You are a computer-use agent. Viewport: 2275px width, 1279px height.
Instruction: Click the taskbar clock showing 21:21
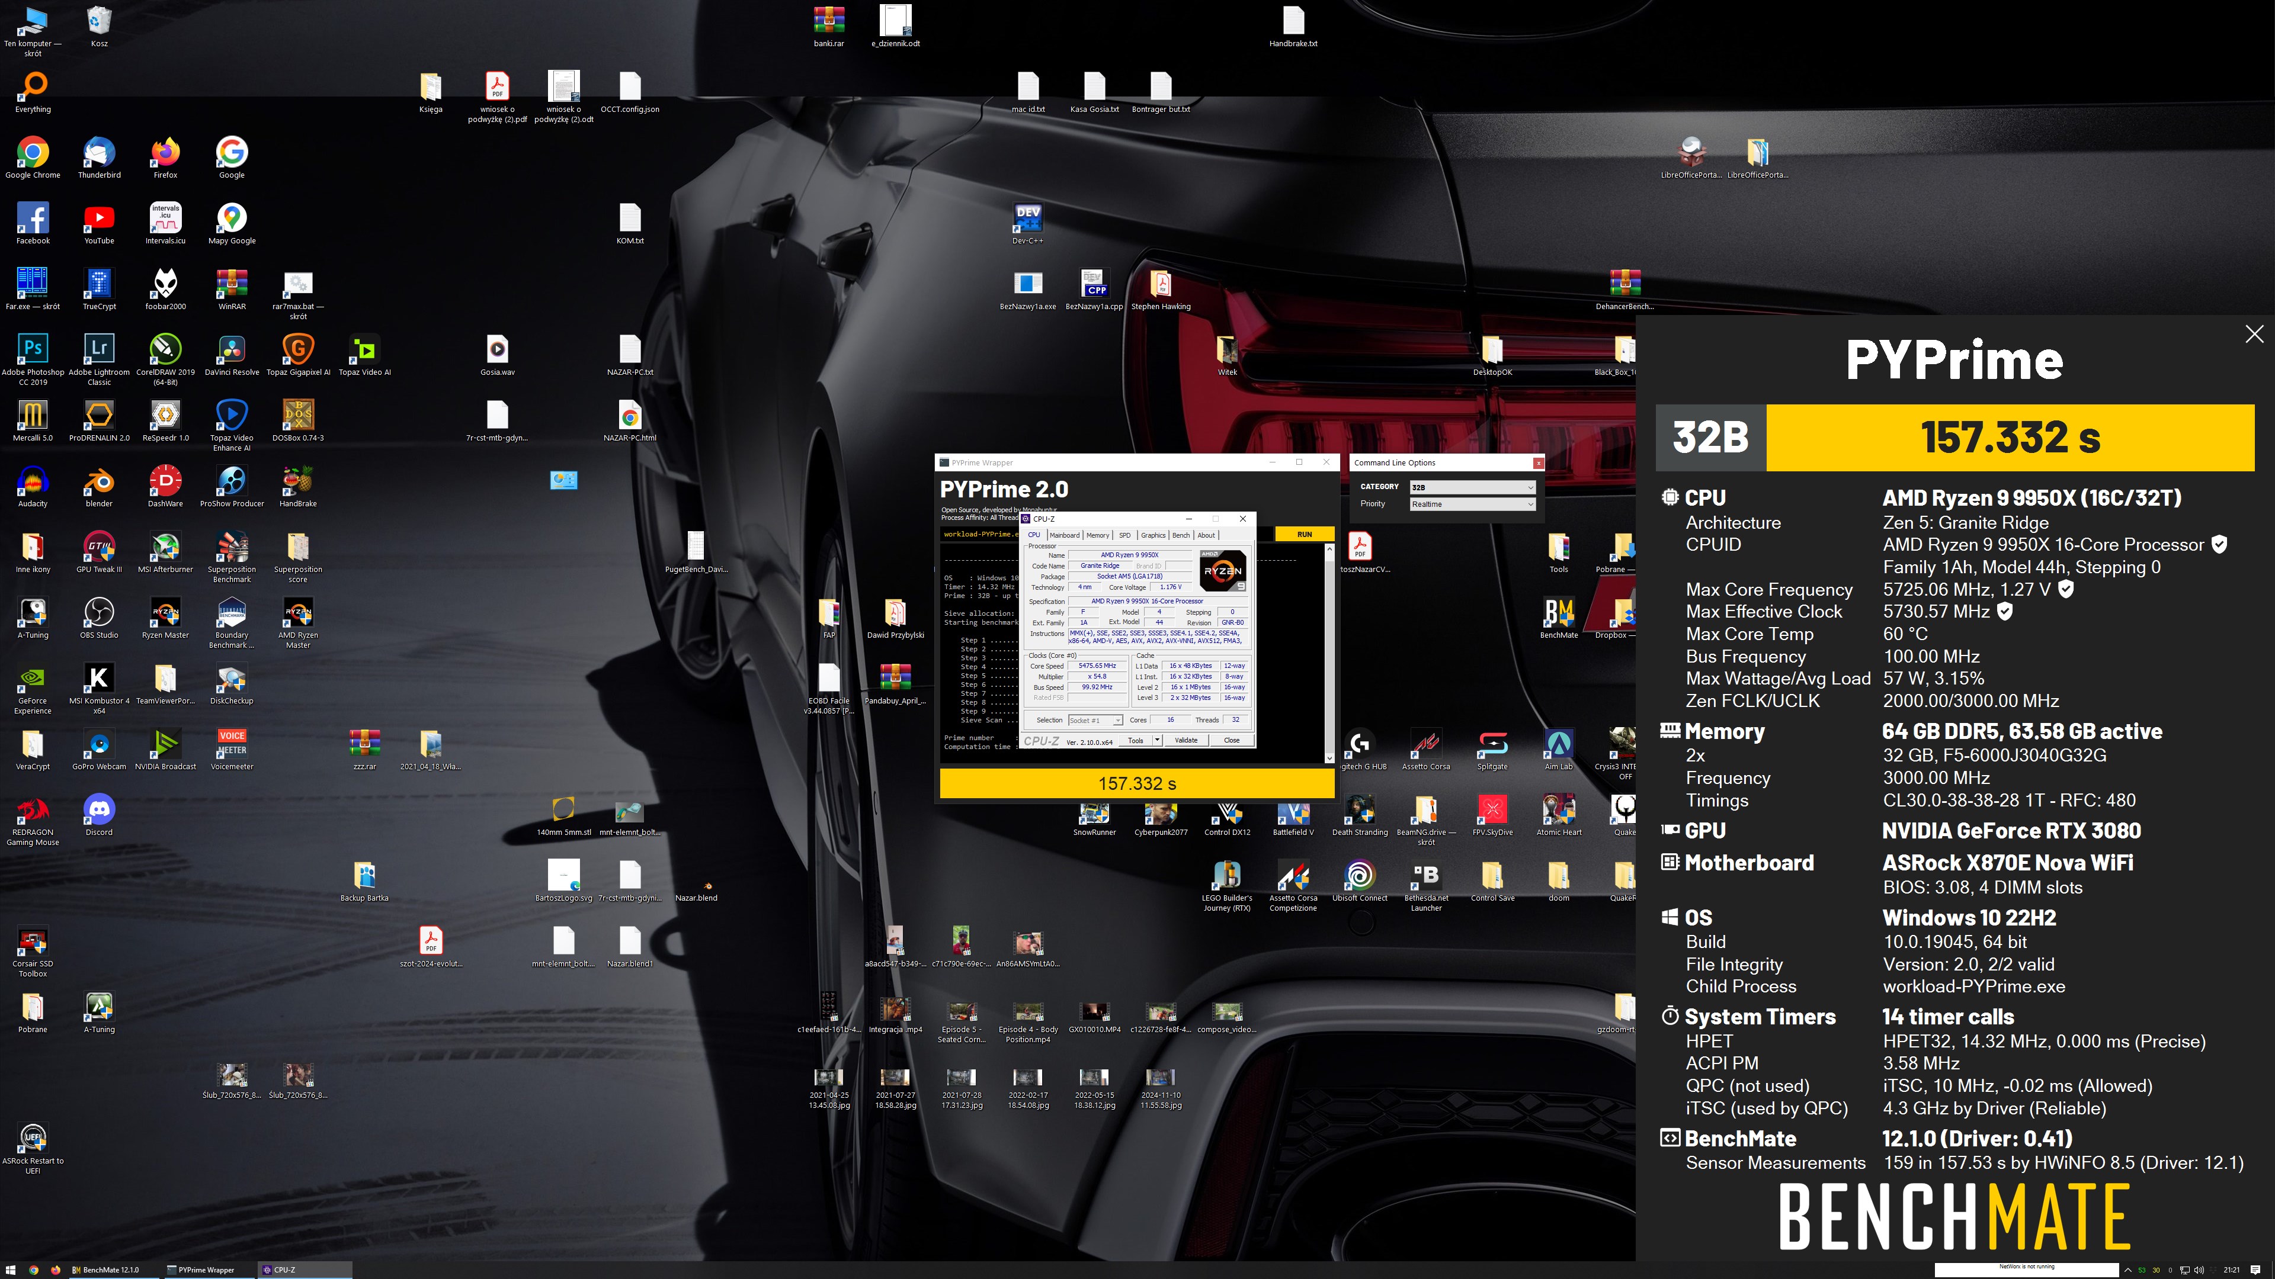pyautogui.click(x=2232, y=1270)
